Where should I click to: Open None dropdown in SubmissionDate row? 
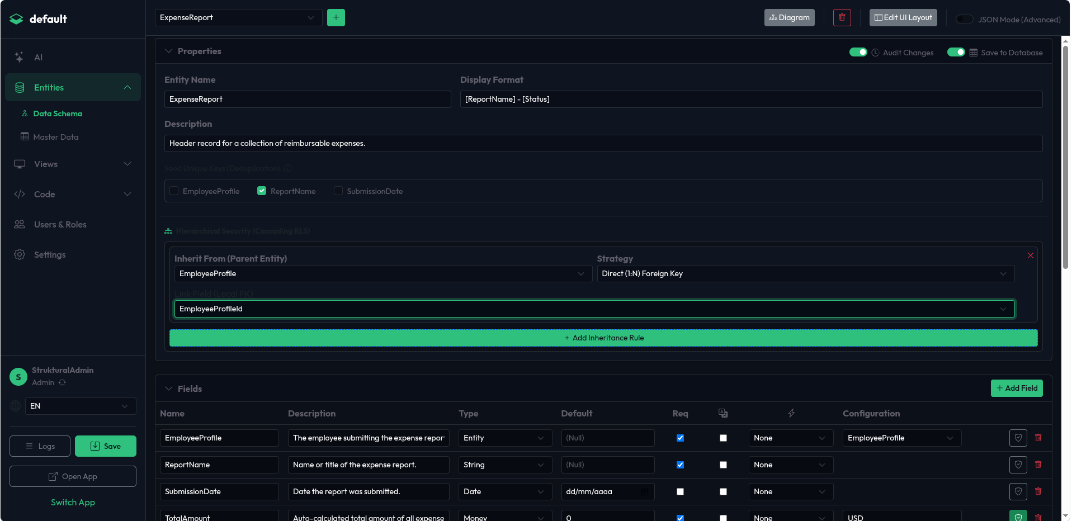pos(791,491)
